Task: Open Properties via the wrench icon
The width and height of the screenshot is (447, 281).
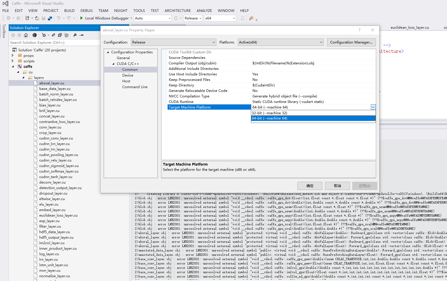Action: tap(75, 35)
